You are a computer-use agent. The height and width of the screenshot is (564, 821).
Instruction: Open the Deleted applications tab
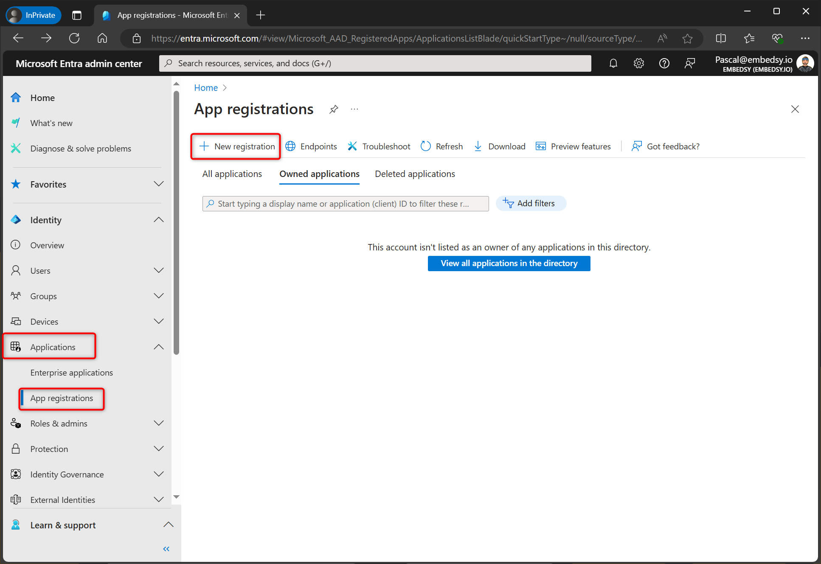415,174
